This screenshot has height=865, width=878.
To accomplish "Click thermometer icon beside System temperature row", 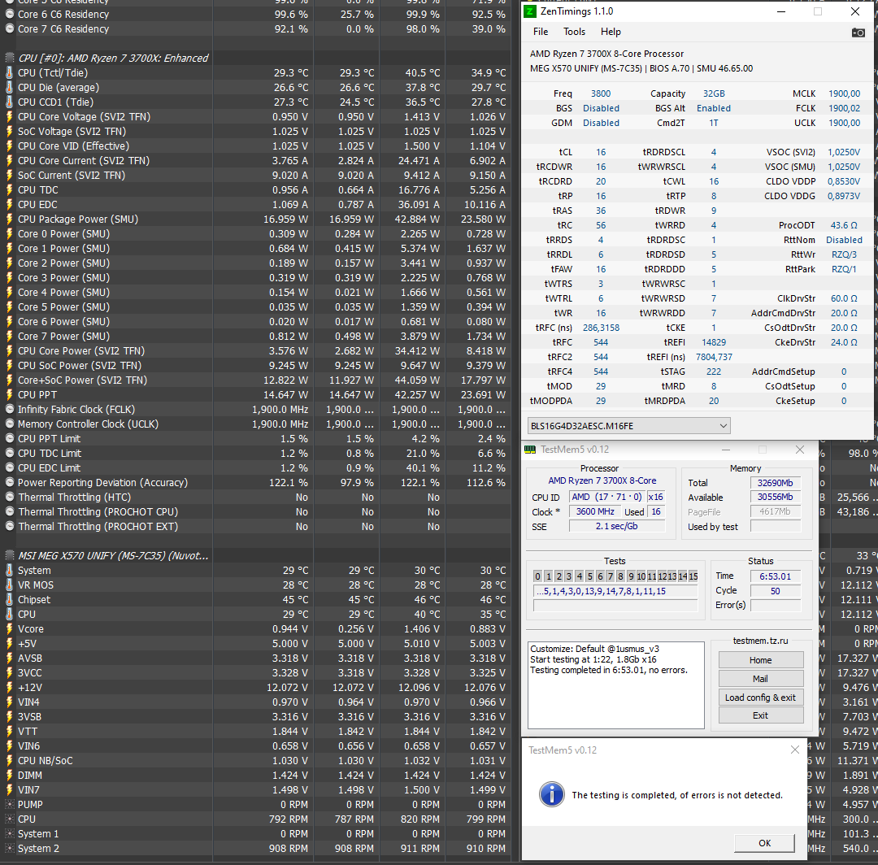I will pyautogui.click(x=10, y=570).
